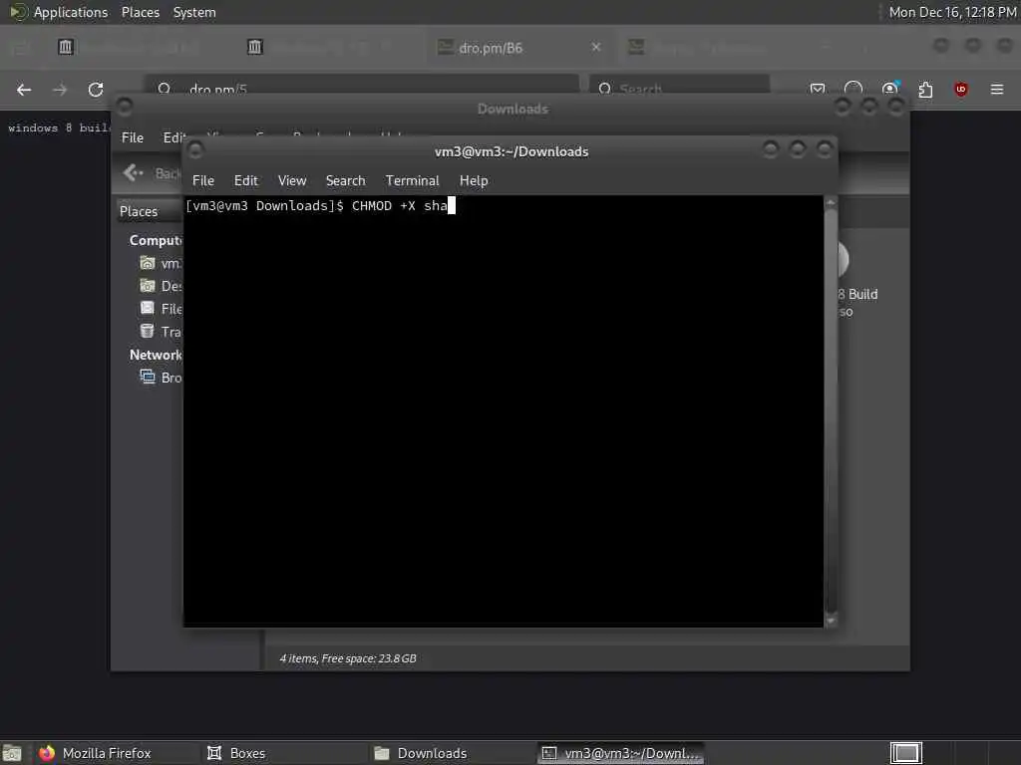Select Trash entry in Places sidebar

(161, 332)
